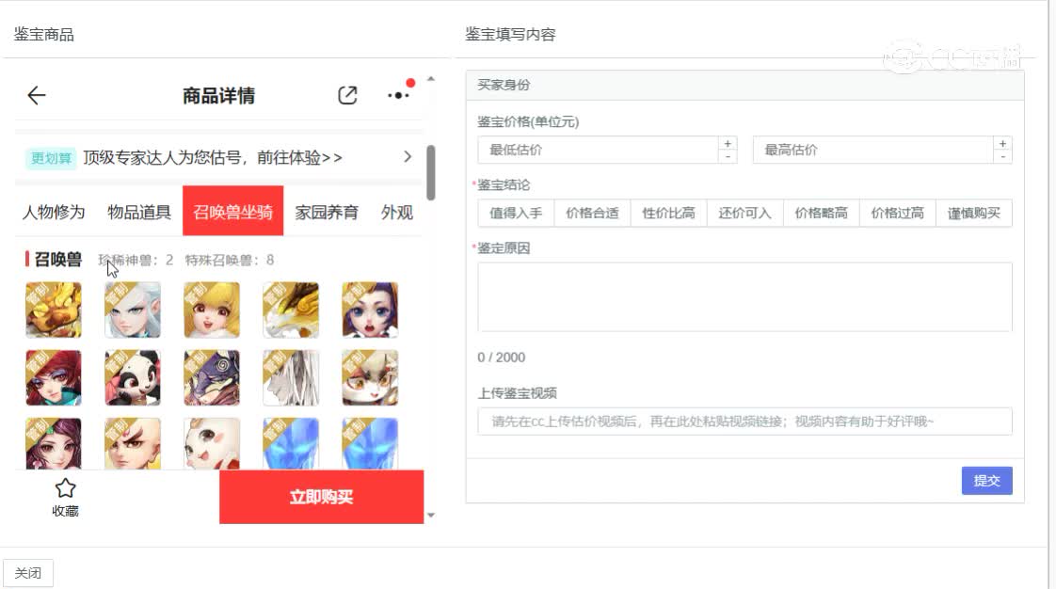The width and height of the screenshot is (1056, 589).
Task: Increase 最低估价 with the plus stepper
Action: point(728,143)
